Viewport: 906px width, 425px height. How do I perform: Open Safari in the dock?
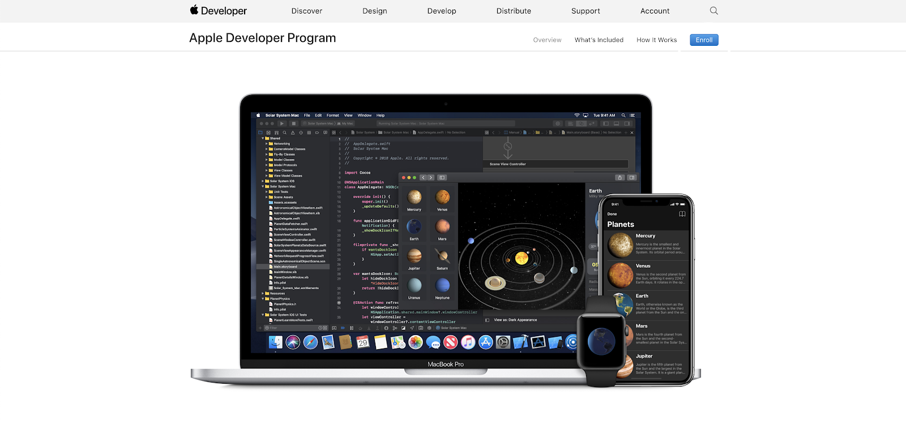coord(310,342)
